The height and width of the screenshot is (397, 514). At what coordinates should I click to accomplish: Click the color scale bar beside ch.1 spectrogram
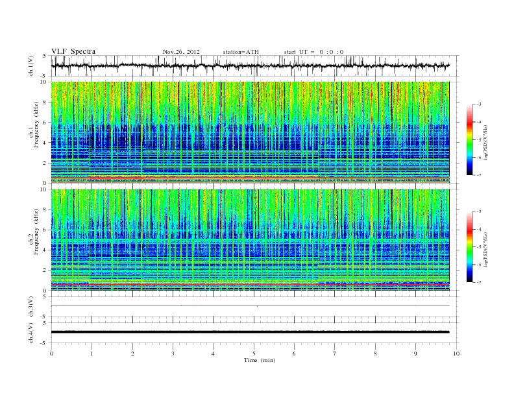[469, 139]
